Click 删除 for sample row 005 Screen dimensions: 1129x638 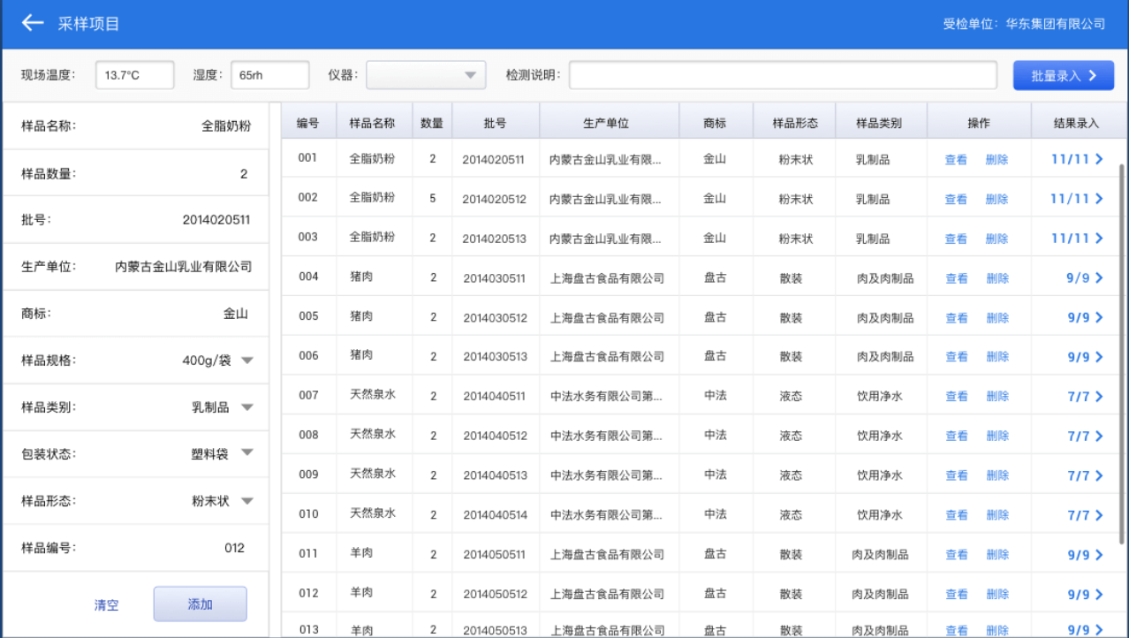(x=997, y=318)
